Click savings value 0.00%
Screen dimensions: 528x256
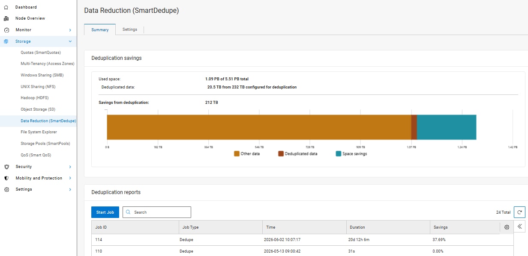click(x=438, y=251)
